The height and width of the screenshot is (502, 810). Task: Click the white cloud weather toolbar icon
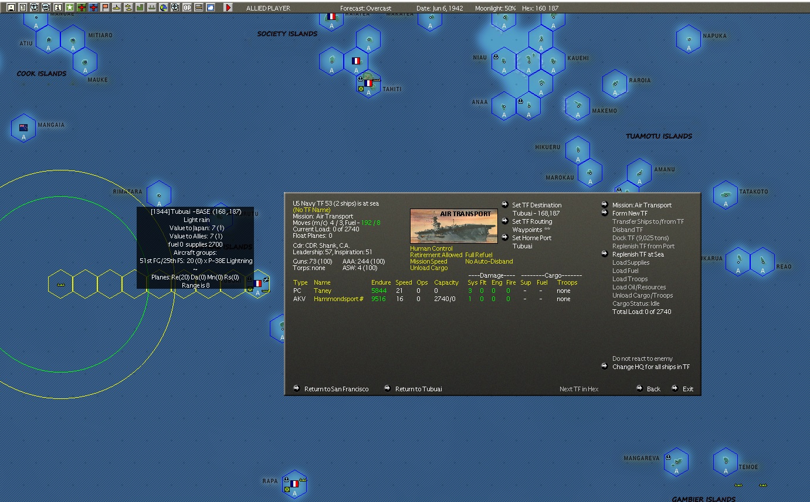click(211, 8)
